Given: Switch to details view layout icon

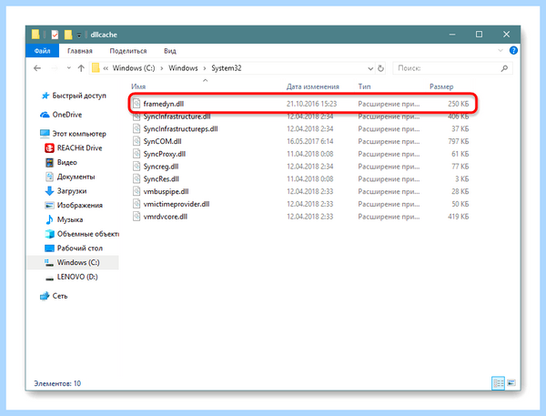Looking at the screenshot, I should [498, 383].
